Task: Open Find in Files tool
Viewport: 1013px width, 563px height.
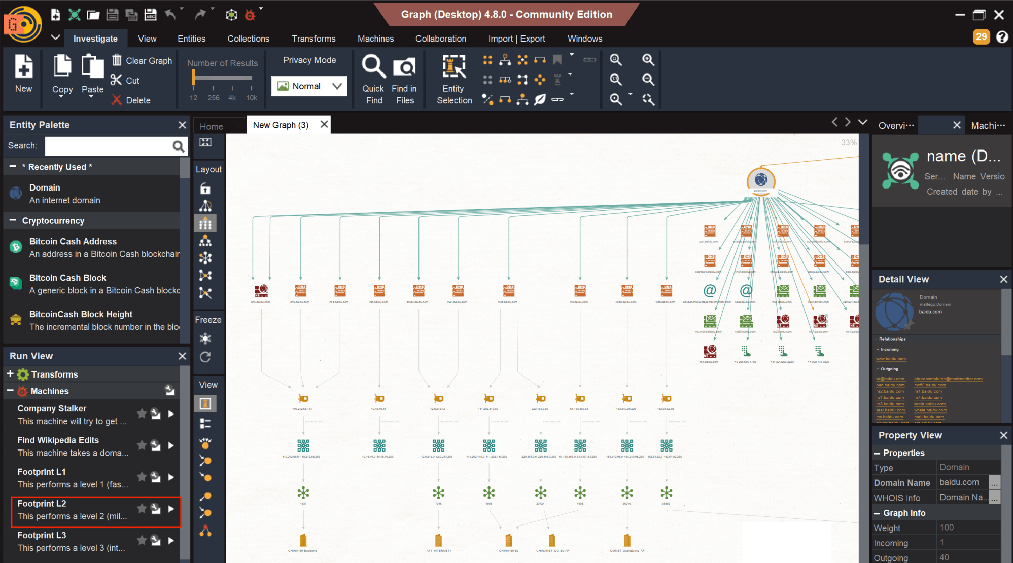Action: pyautogui.click(x=404, y=67)
